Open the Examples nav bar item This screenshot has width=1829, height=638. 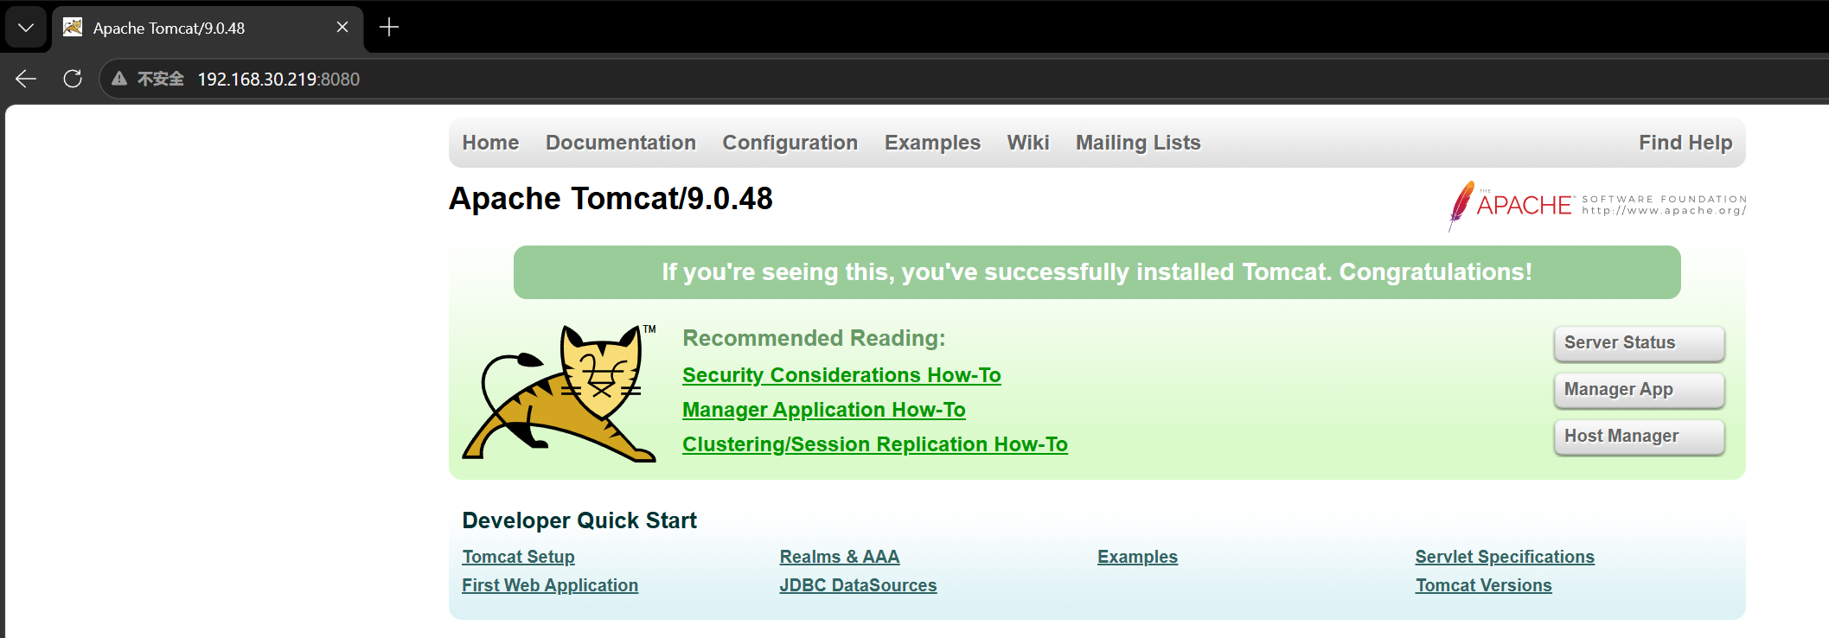[932, 143]
